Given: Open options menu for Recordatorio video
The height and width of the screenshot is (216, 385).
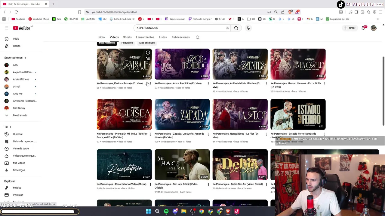Looking at the screenshot, I should coord(150,184).
